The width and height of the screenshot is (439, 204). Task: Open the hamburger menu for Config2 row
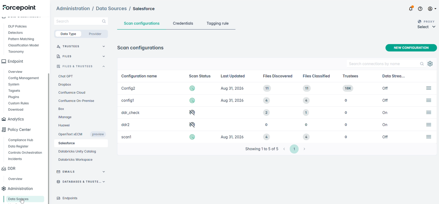pos(429,88)
